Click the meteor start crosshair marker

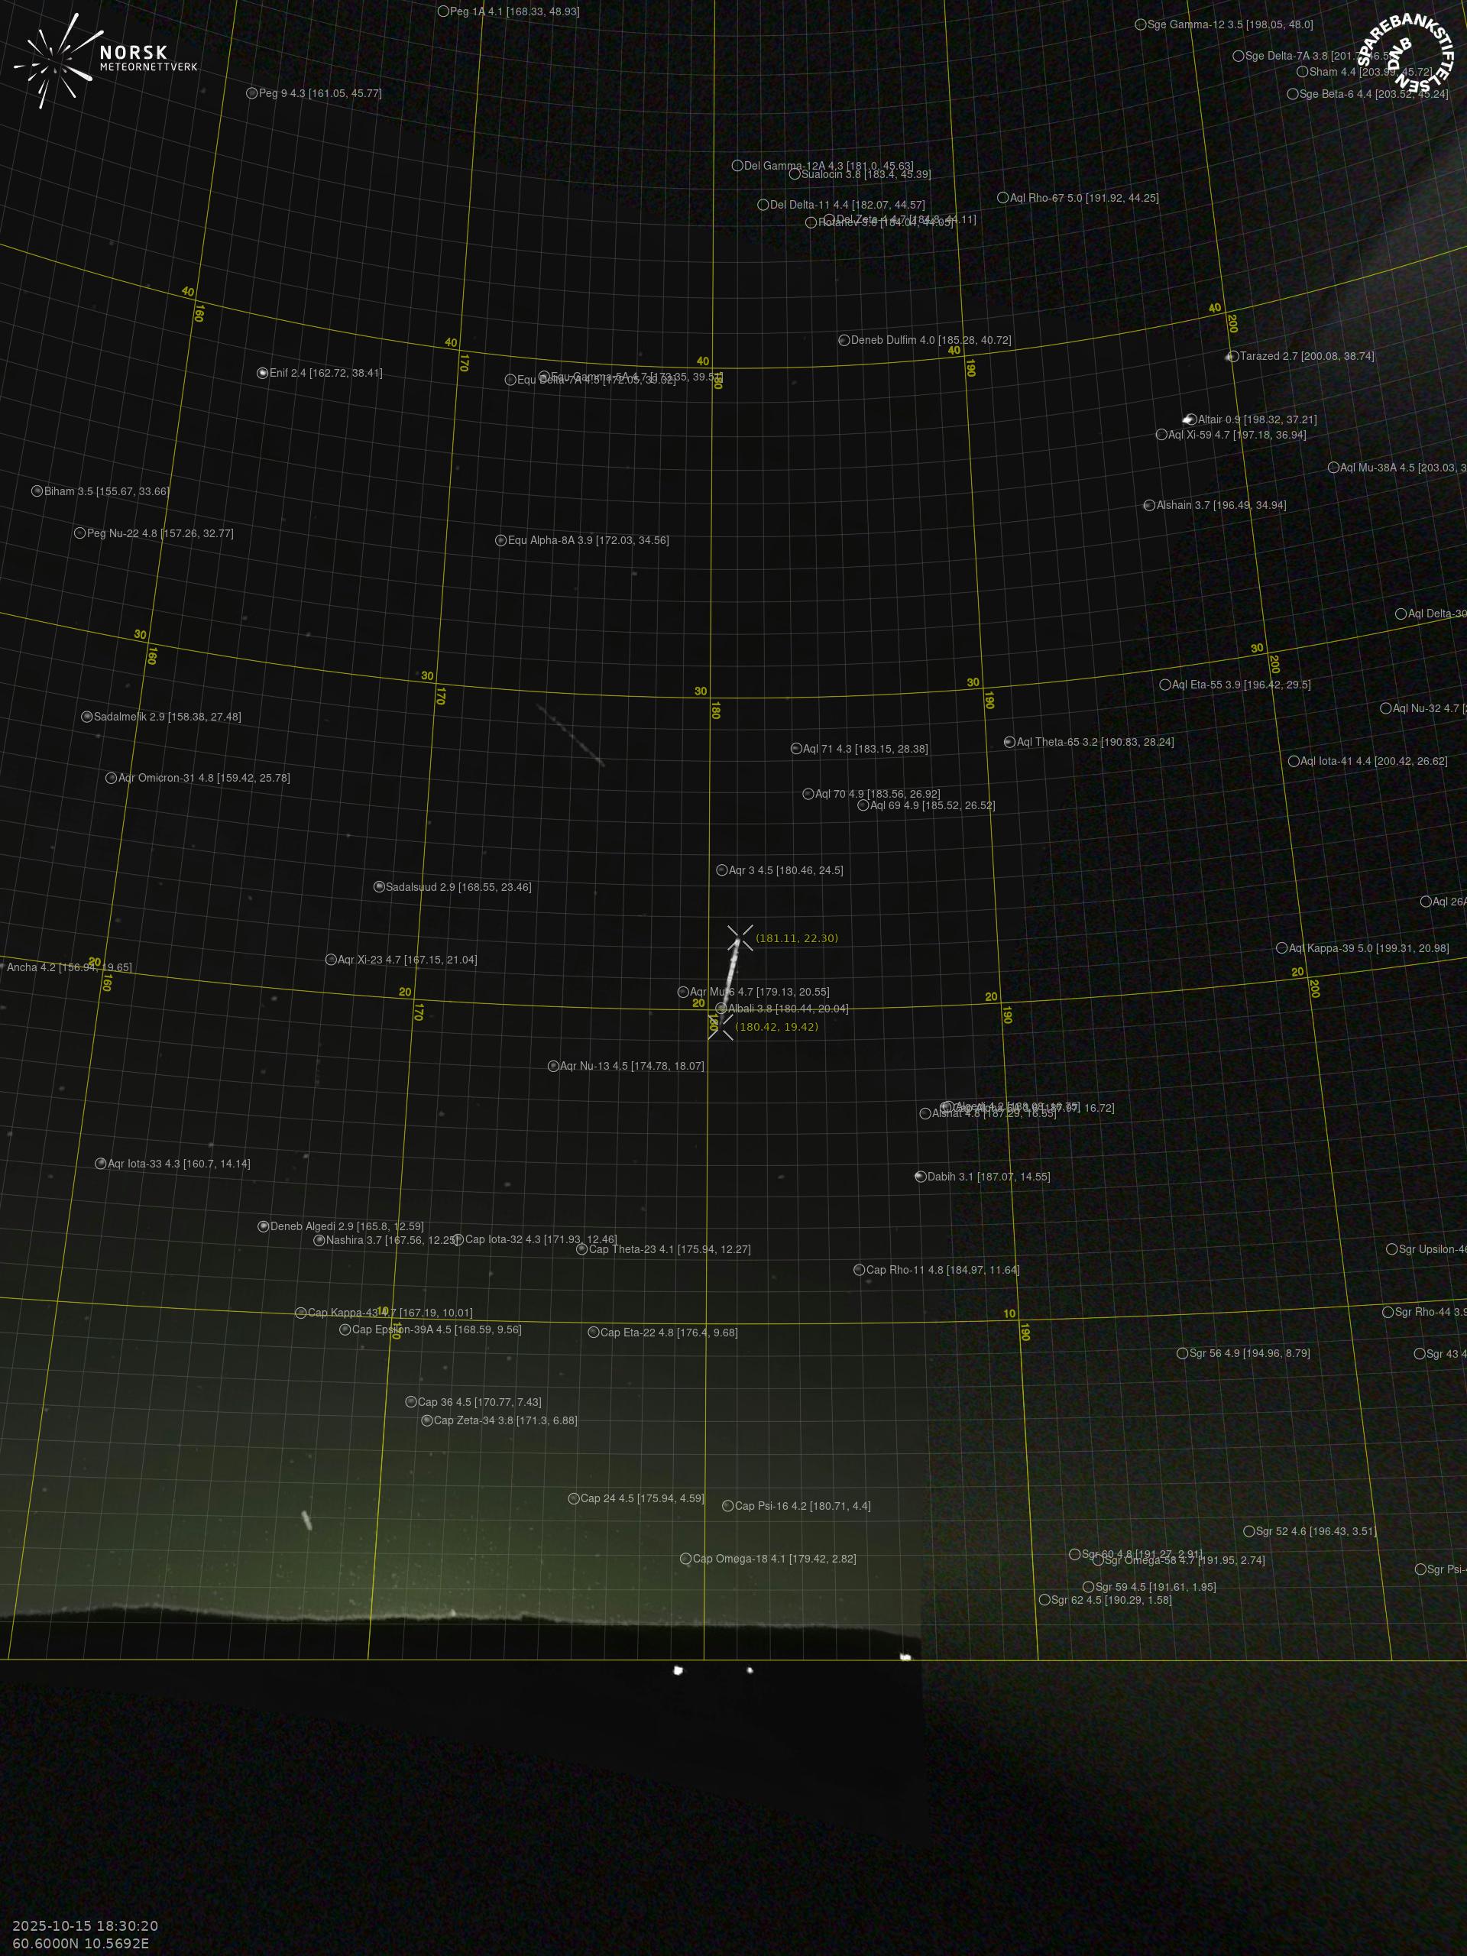tap(740, 938)
